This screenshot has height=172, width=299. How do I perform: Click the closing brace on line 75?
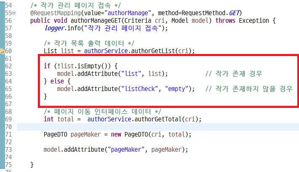pos(32,165)
